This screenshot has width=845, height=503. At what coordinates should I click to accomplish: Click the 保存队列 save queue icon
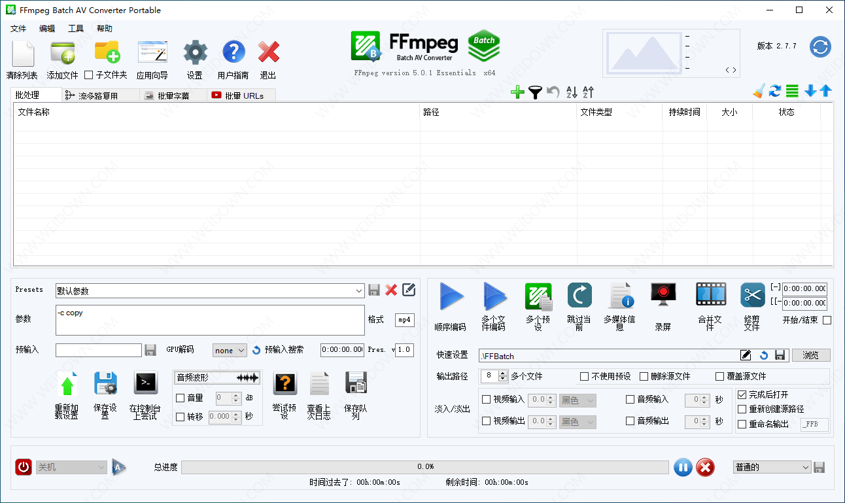click(356, 383)
